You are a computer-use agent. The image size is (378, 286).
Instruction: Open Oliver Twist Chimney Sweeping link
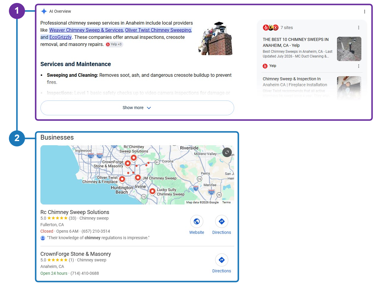point(158,30)
